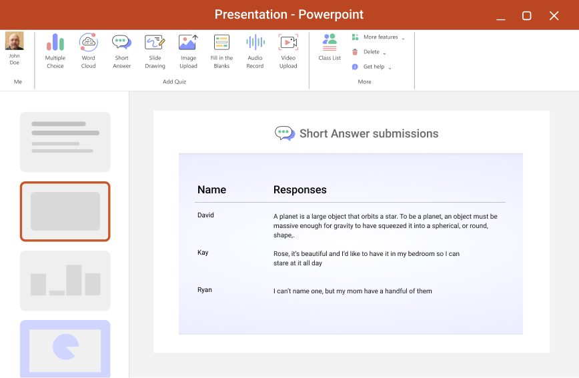Viewport: 579px width, 378px height.
Task: Insert a Word Cloud quiz
Action: point(88,51)
